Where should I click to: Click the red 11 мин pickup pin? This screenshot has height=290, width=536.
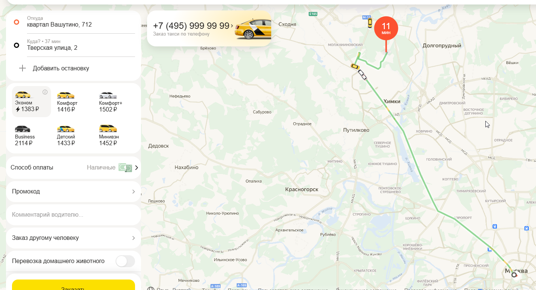(x=386, y=28)
